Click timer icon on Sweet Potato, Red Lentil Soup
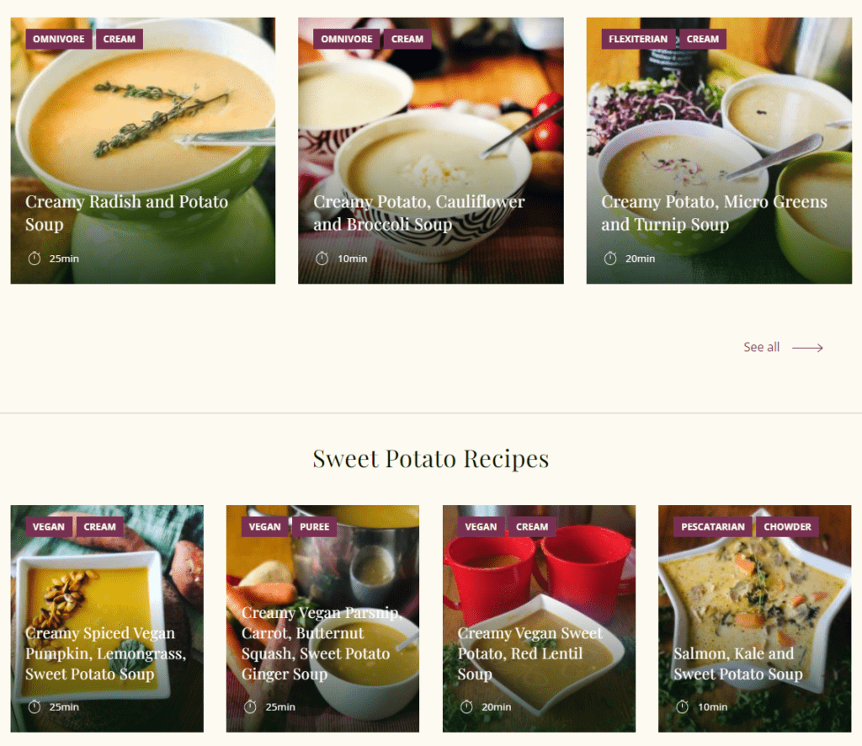The width and height of the screenshot is (862, 746). point(466,706)
